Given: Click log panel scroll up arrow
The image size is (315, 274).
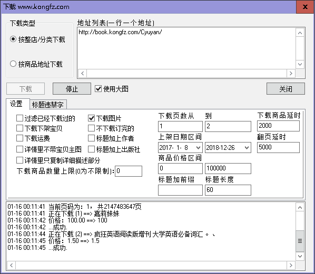Looking at the screenshot, I should coord(300,207).
